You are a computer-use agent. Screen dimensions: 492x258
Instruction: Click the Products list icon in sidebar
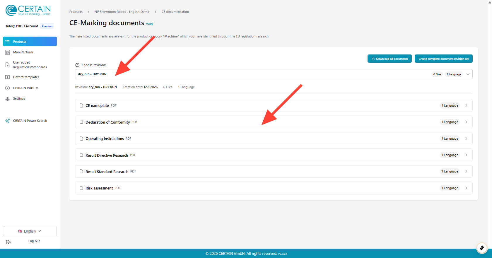pyautogui.click(x=8, y=42)
